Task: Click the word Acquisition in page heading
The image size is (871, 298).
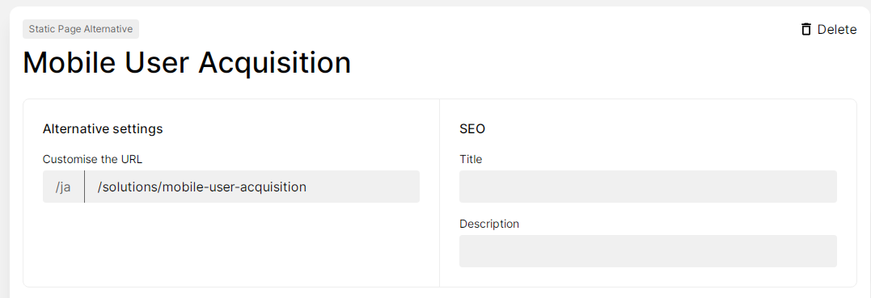Action: (274, 63)
